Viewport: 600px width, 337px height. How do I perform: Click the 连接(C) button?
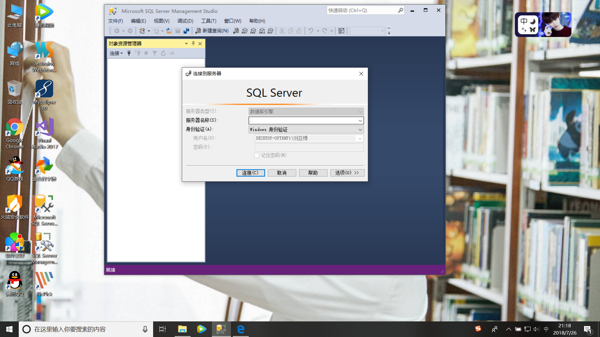[x=250, y=173]
